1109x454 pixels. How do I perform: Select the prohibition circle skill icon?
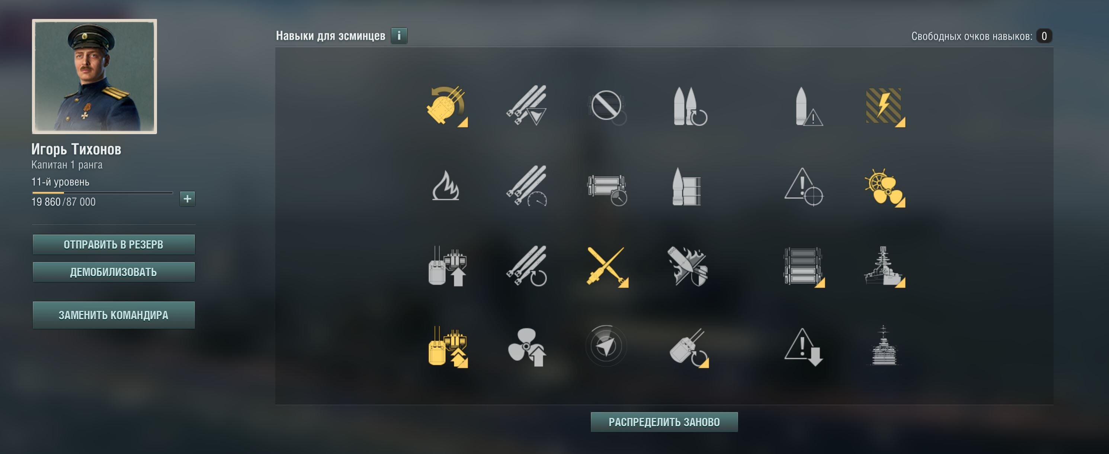coord(607,107)
